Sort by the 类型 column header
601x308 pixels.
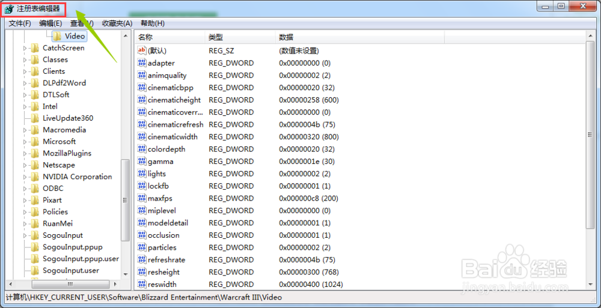240,37
